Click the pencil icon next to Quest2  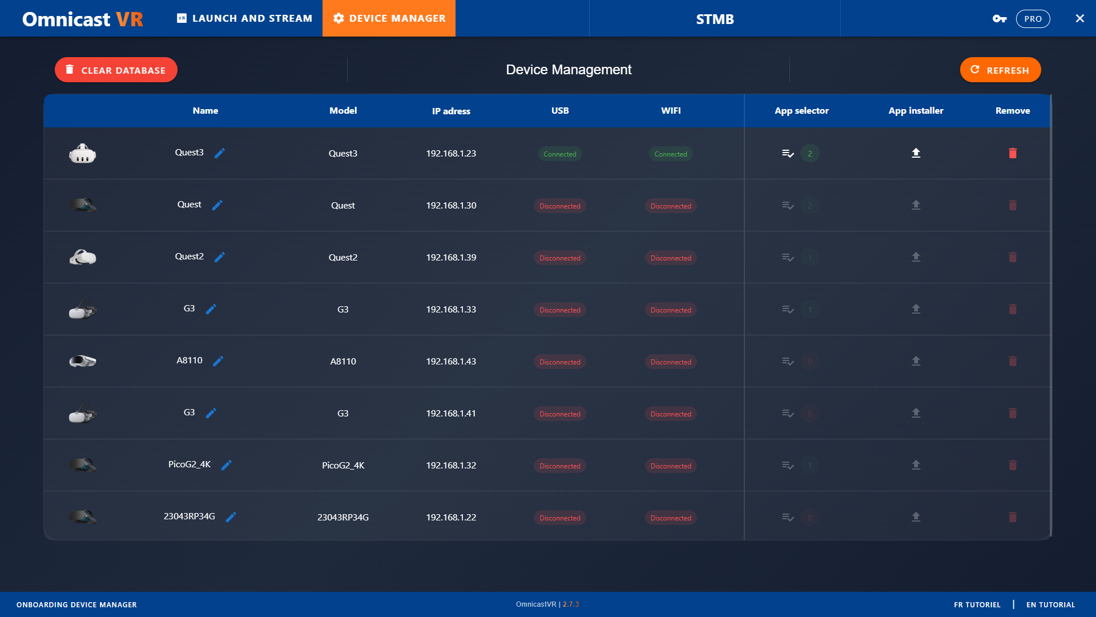click(220, 257)
